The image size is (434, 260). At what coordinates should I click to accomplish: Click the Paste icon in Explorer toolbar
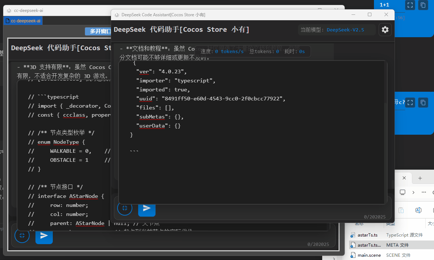[401, 210]
